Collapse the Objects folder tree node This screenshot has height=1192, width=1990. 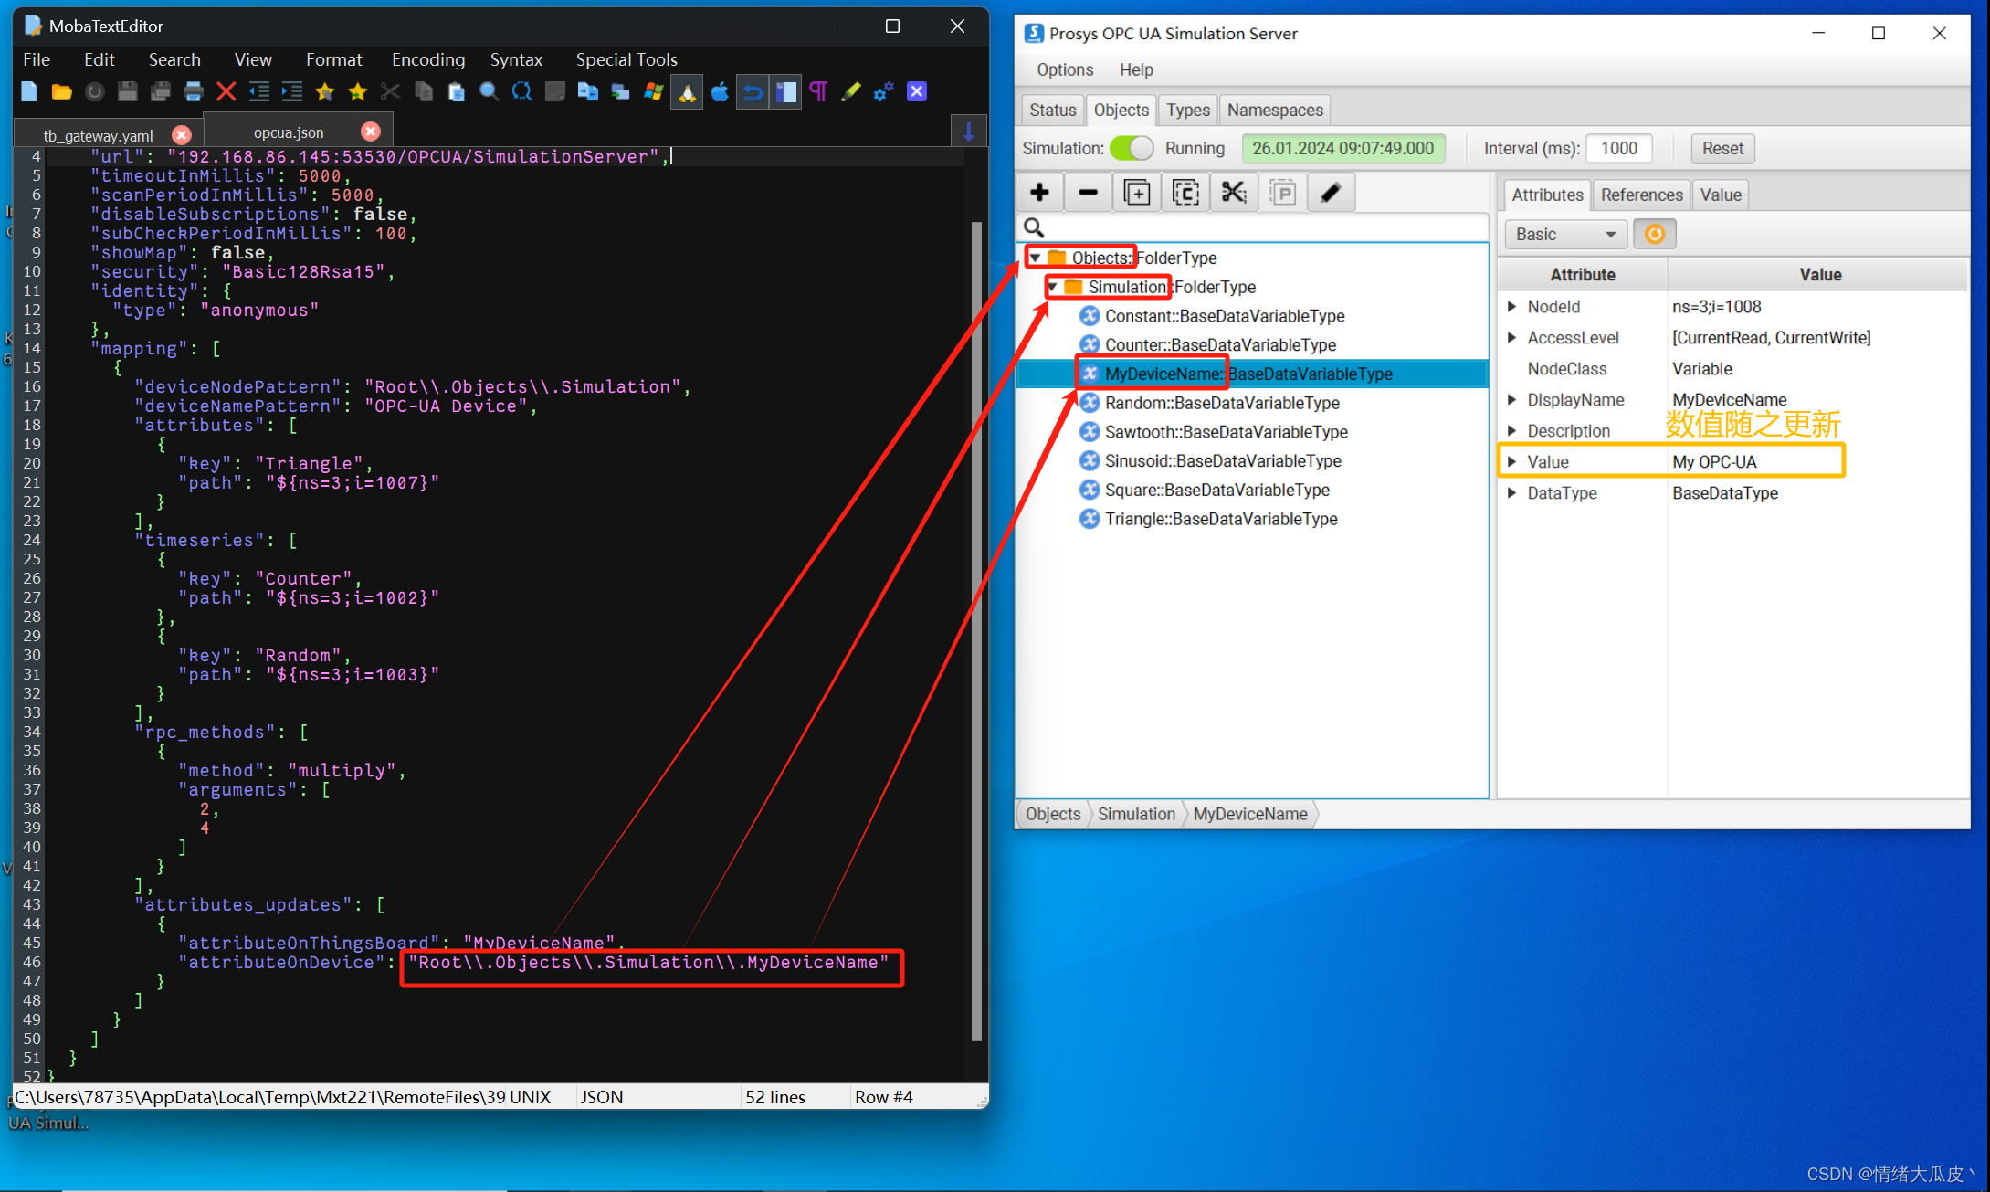1036,258
